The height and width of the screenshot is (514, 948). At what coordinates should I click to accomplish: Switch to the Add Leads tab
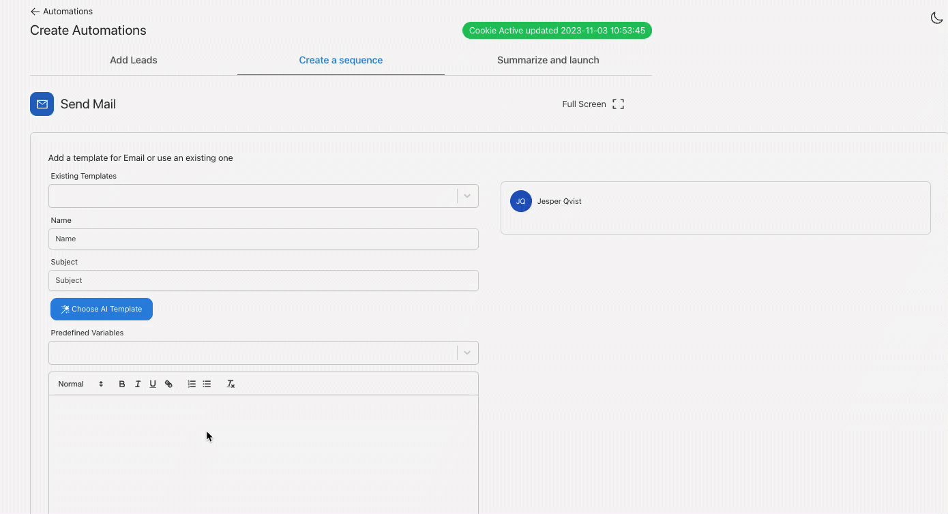point(133,60)
